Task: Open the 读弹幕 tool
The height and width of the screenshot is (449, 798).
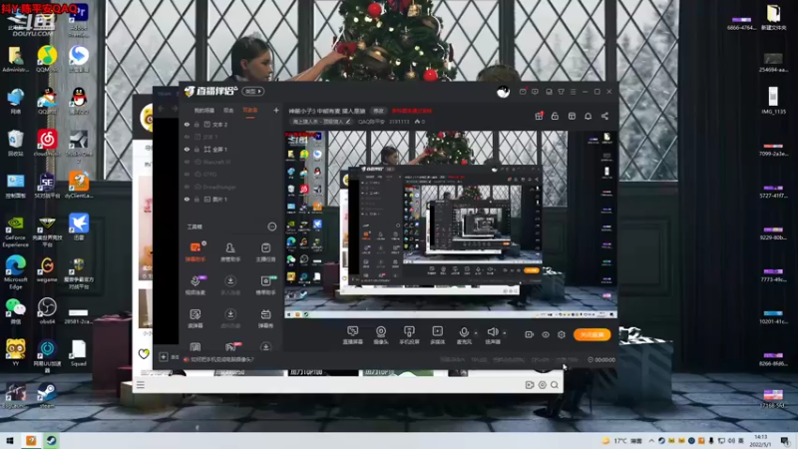Action: tap(196, 318)
